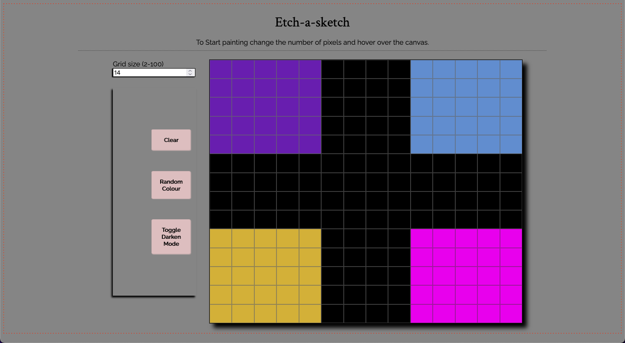625x343 pixels.
Task: Click bottom-row black cell adjacent to yellow block
Action: (332, 313)
